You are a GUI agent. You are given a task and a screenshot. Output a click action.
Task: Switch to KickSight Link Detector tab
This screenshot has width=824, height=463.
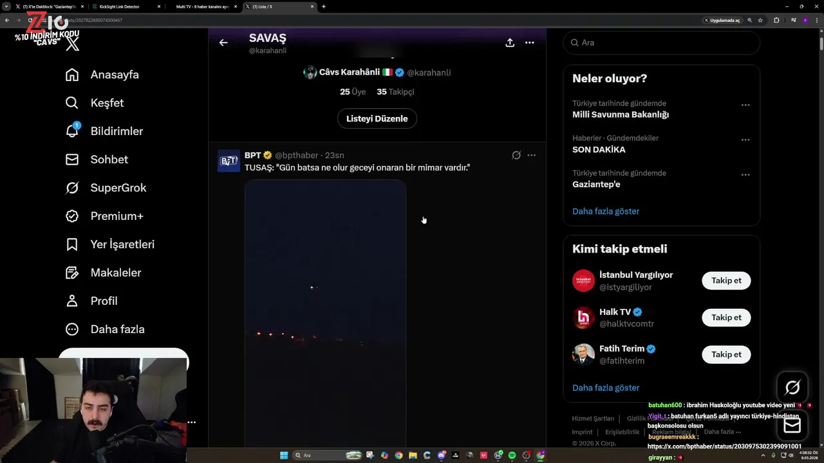(126, 6)
